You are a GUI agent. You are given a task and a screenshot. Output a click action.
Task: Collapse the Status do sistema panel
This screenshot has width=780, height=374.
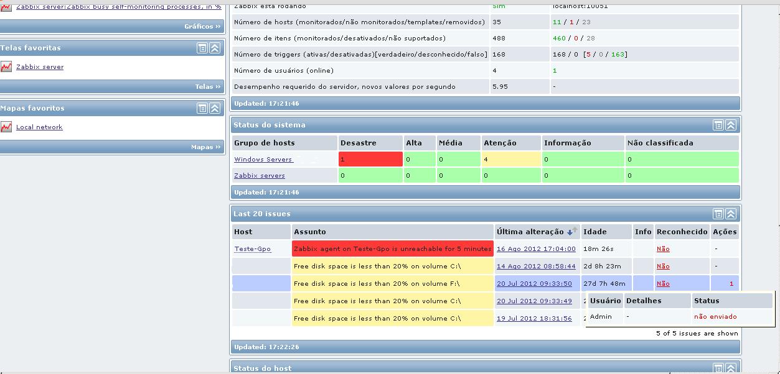click(x=731, y=125)
